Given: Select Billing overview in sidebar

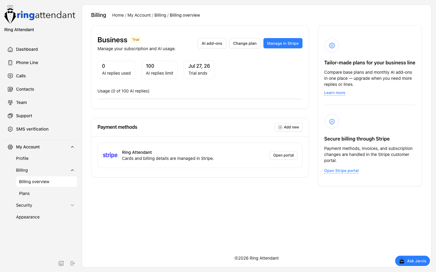Looking at the screenshot, I should point(47,182).
